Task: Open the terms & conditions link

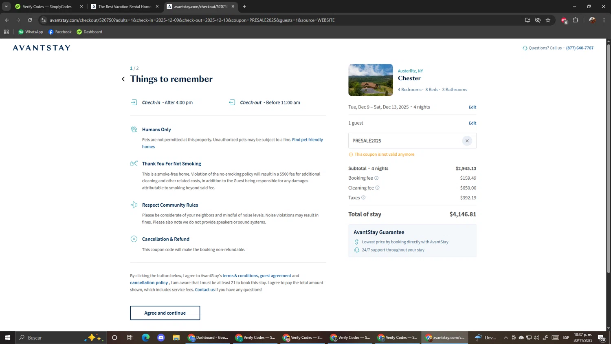Action: [x=240, y=276]
